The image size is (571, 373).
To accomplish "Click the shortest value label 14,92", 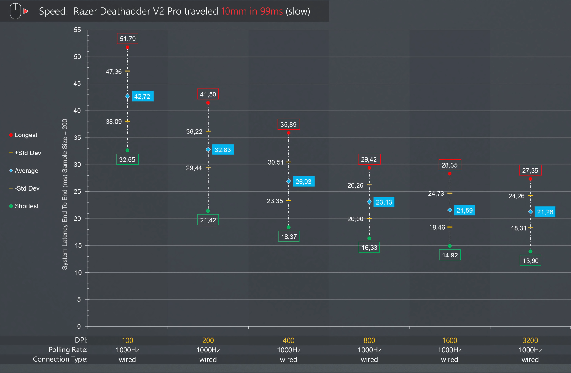I will tap(450, 255).
